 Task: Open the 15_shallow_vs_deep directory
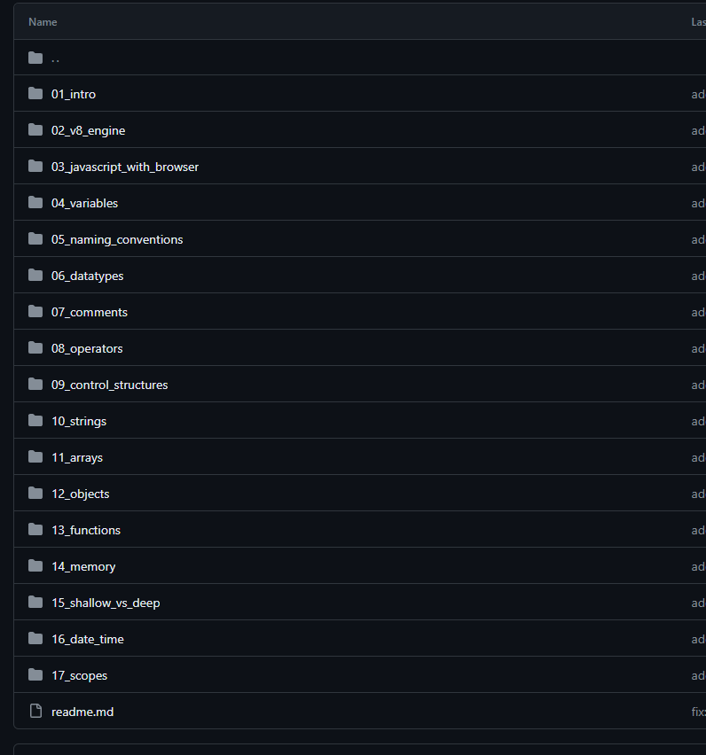105,603
